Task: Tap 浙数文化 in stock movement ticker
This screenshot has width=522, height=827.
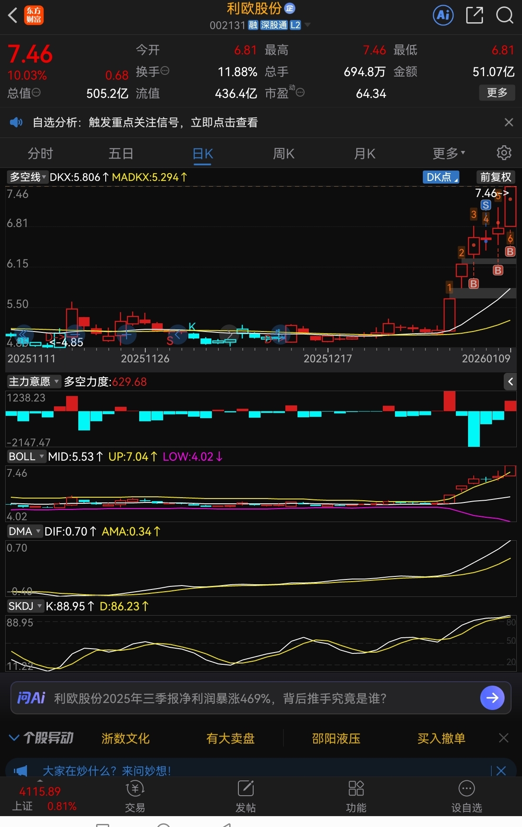Action: tap(125, 738)
